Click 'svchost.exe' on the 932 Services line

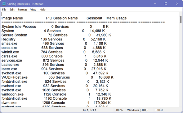[x=11, y=86]
